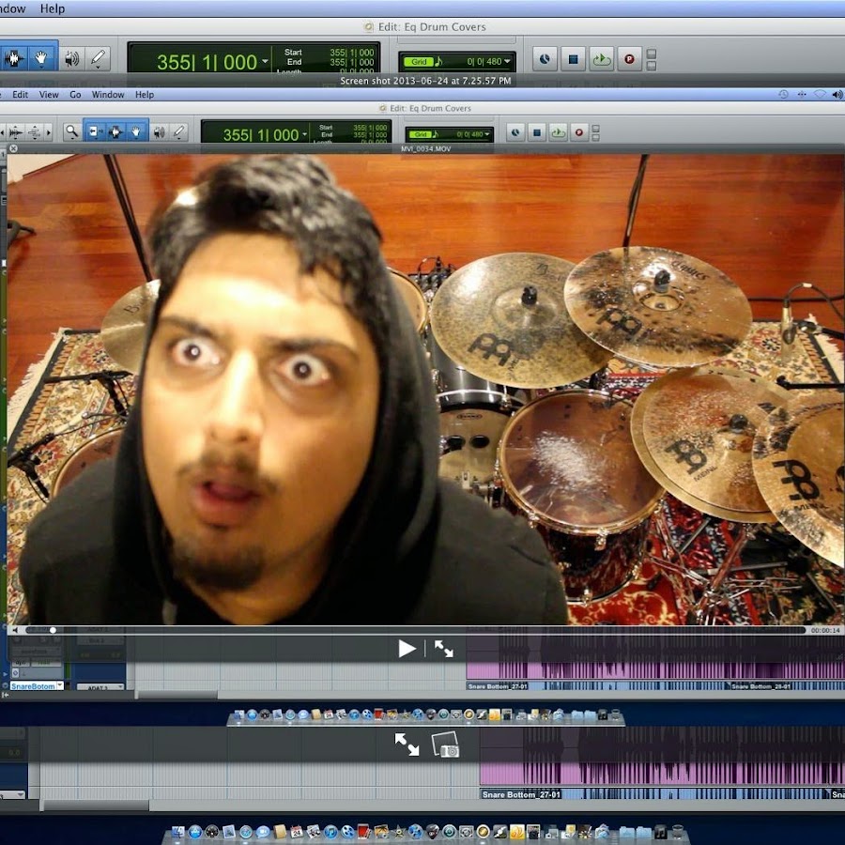
Task: Open the Time Machine icon in the menu bar
Action: tap(784, 94)
